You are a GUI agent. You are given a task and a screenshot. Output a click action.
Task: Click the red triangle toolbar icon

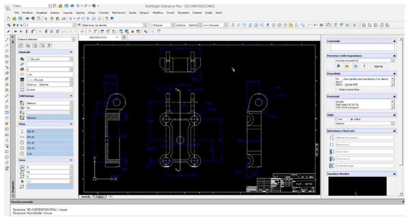pos(133,32)
